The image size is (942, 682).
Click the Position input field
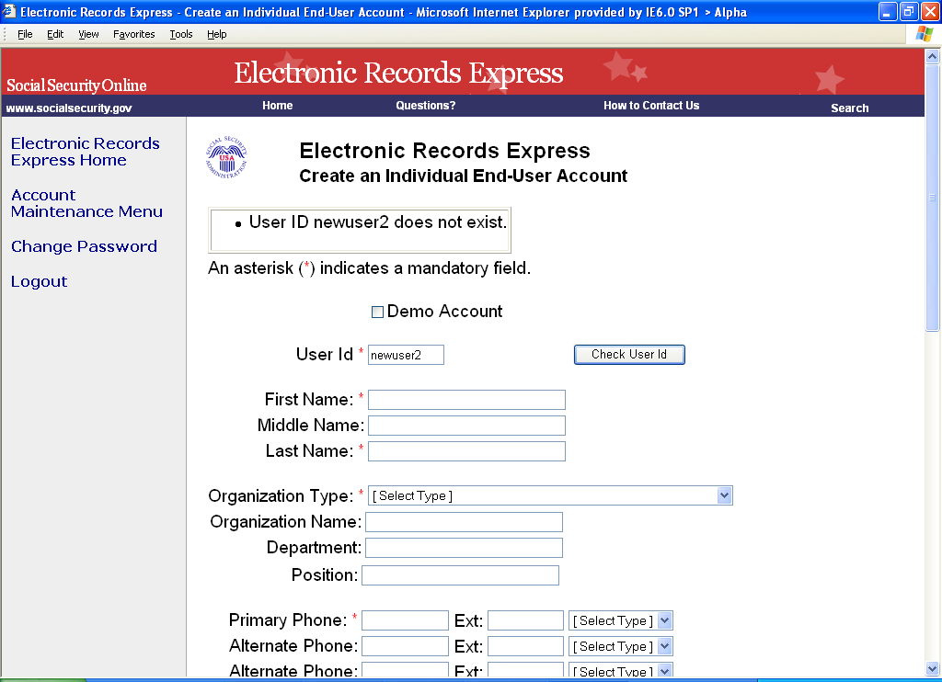pyautogui.click(x=460, y=575)
